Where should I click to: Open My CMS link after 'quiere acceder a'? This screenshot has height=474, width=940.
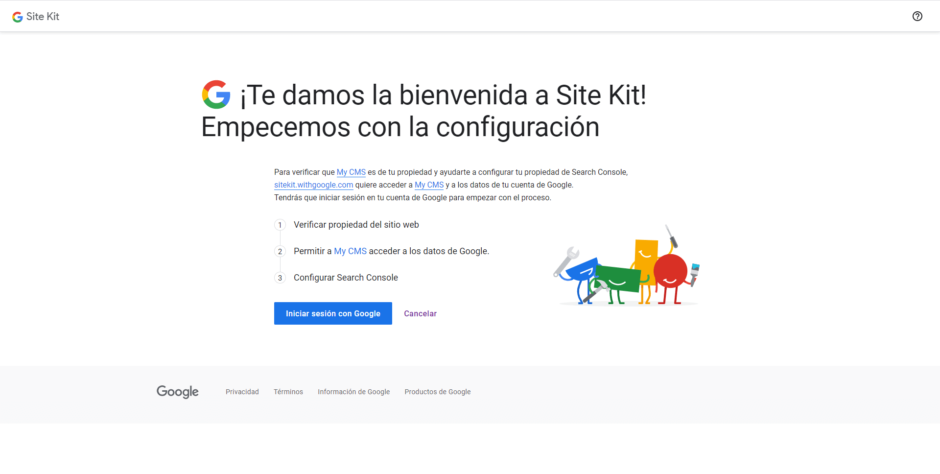pyautogui.click(x=429, y=185)
